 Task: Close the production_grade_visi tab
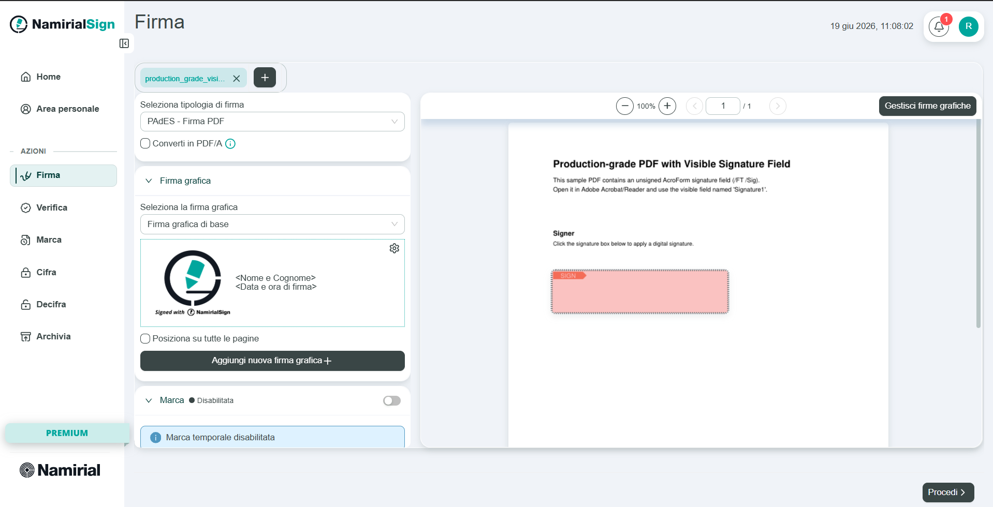237,79
